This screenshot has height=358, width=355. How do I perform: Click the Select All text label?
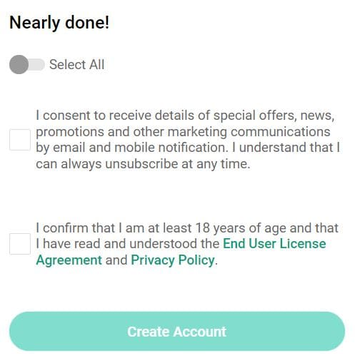[77, 65]
